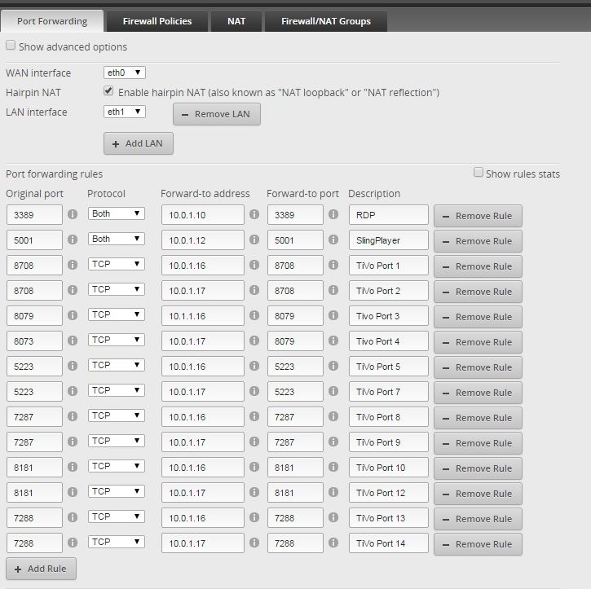Click forward-to port info icon in TiVo Port 8 row
This screenshot has width=591, height=589.
333,416
